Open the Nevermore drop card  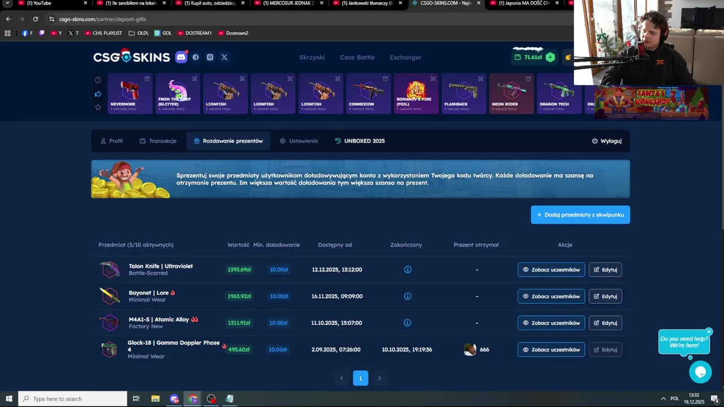[130, 93]
